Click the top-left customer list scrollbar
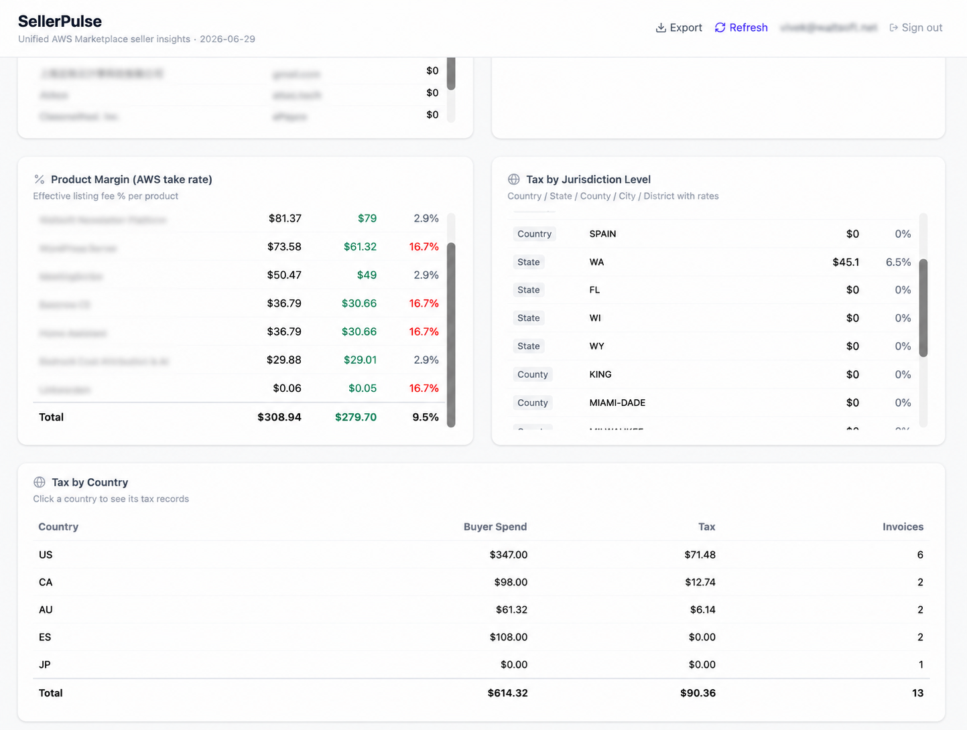Image resolution: width=967 pixels, height=730 pixels. click(x=451, y=73)
